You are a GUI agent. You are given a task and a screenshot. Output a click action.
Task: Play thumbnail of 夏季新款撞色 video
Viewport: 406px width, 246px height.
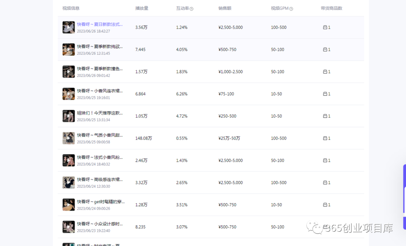point(69,72)
